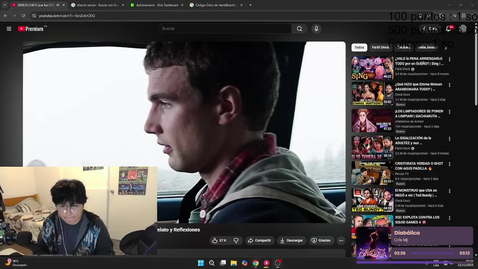Like the video with 37 K
478x269 pixels.
click(x=219, y=241)
